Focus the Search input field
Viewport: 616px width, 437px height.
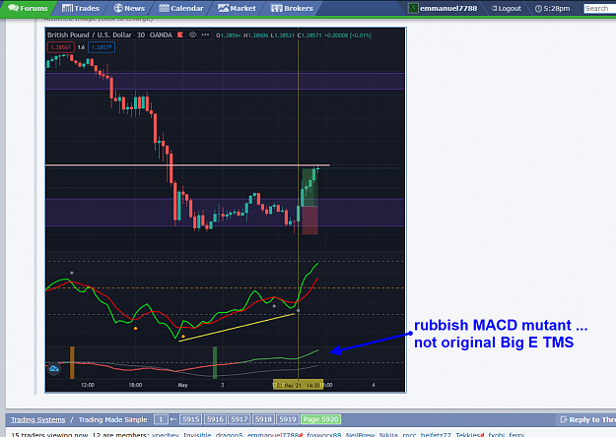[599, 8]
